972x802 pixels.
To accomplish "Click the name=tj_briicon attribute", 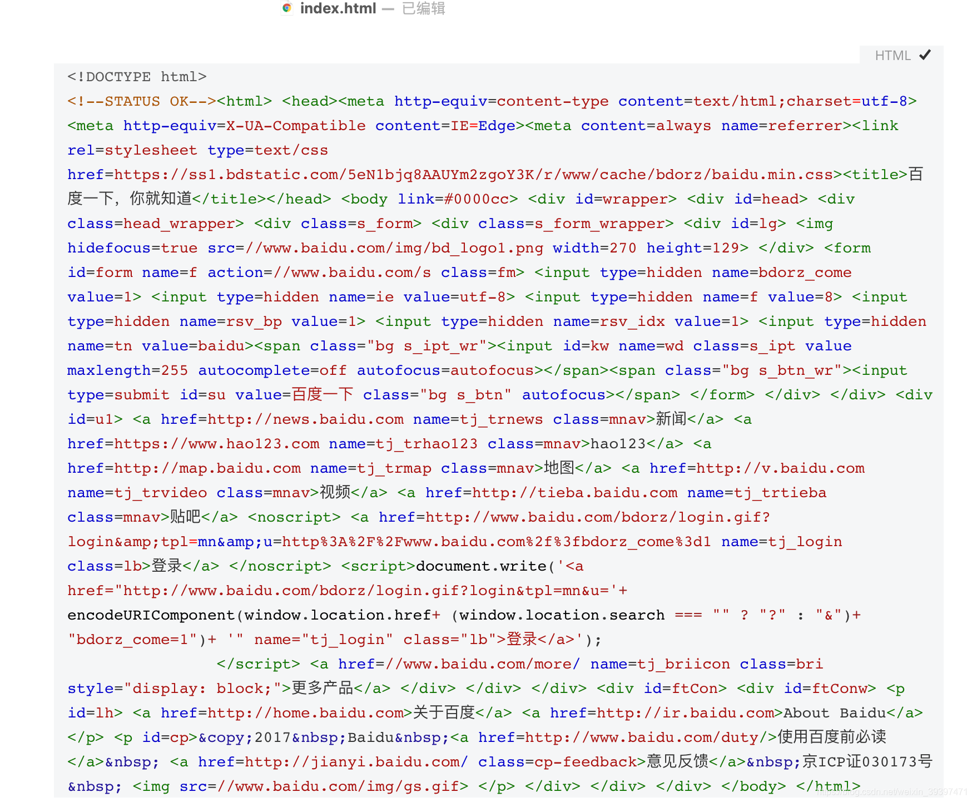I will coord(660,664).
